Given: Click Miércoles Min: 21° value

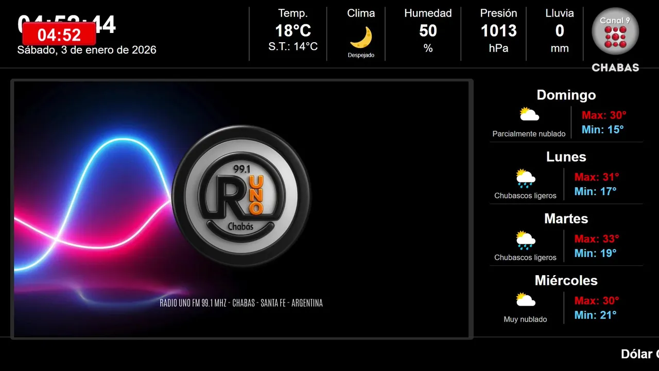Looking at the screenshot, I should click(x=595, y=315).
